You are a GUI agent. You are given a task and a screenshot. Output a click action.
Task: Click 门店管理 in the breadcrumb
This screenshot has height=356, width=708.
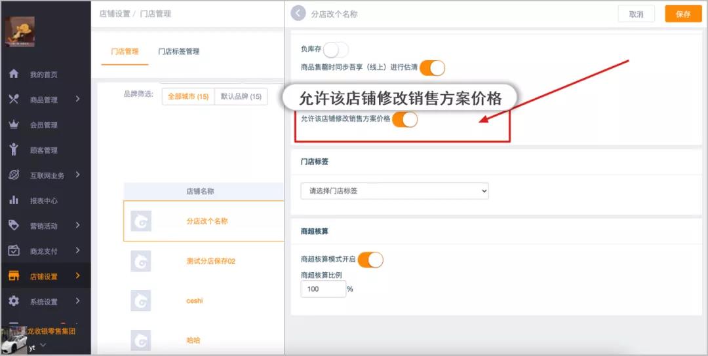coord(155,14)
